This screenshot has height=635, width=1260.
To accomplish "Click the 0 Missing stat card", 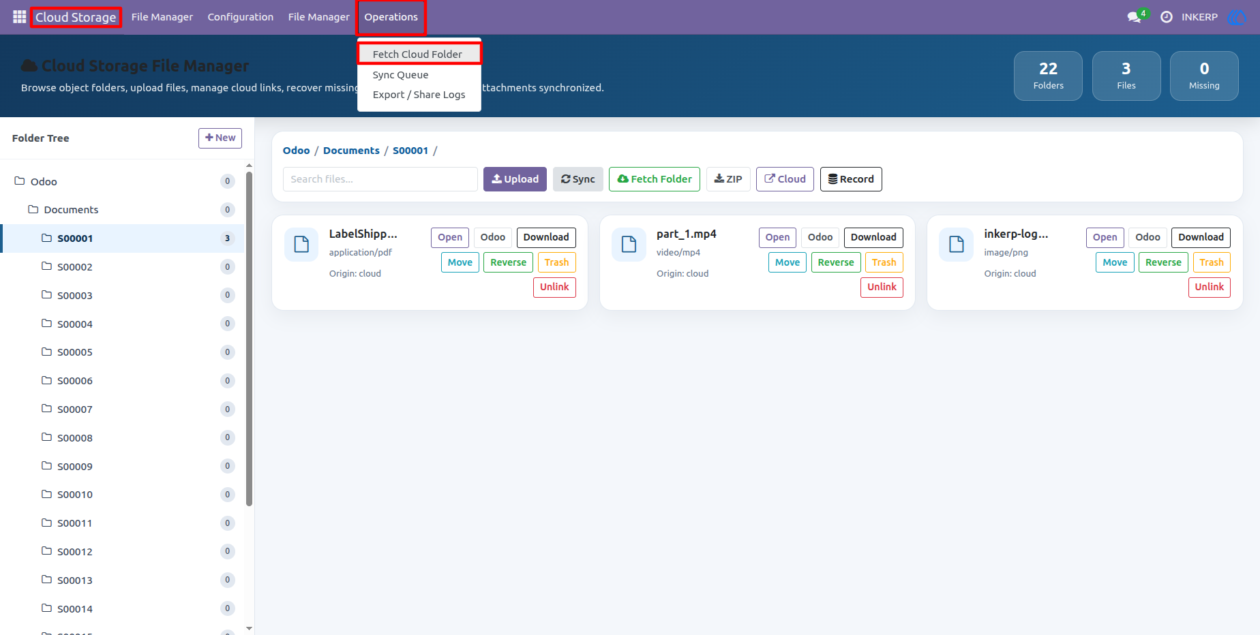I will tap(1204, 76).
